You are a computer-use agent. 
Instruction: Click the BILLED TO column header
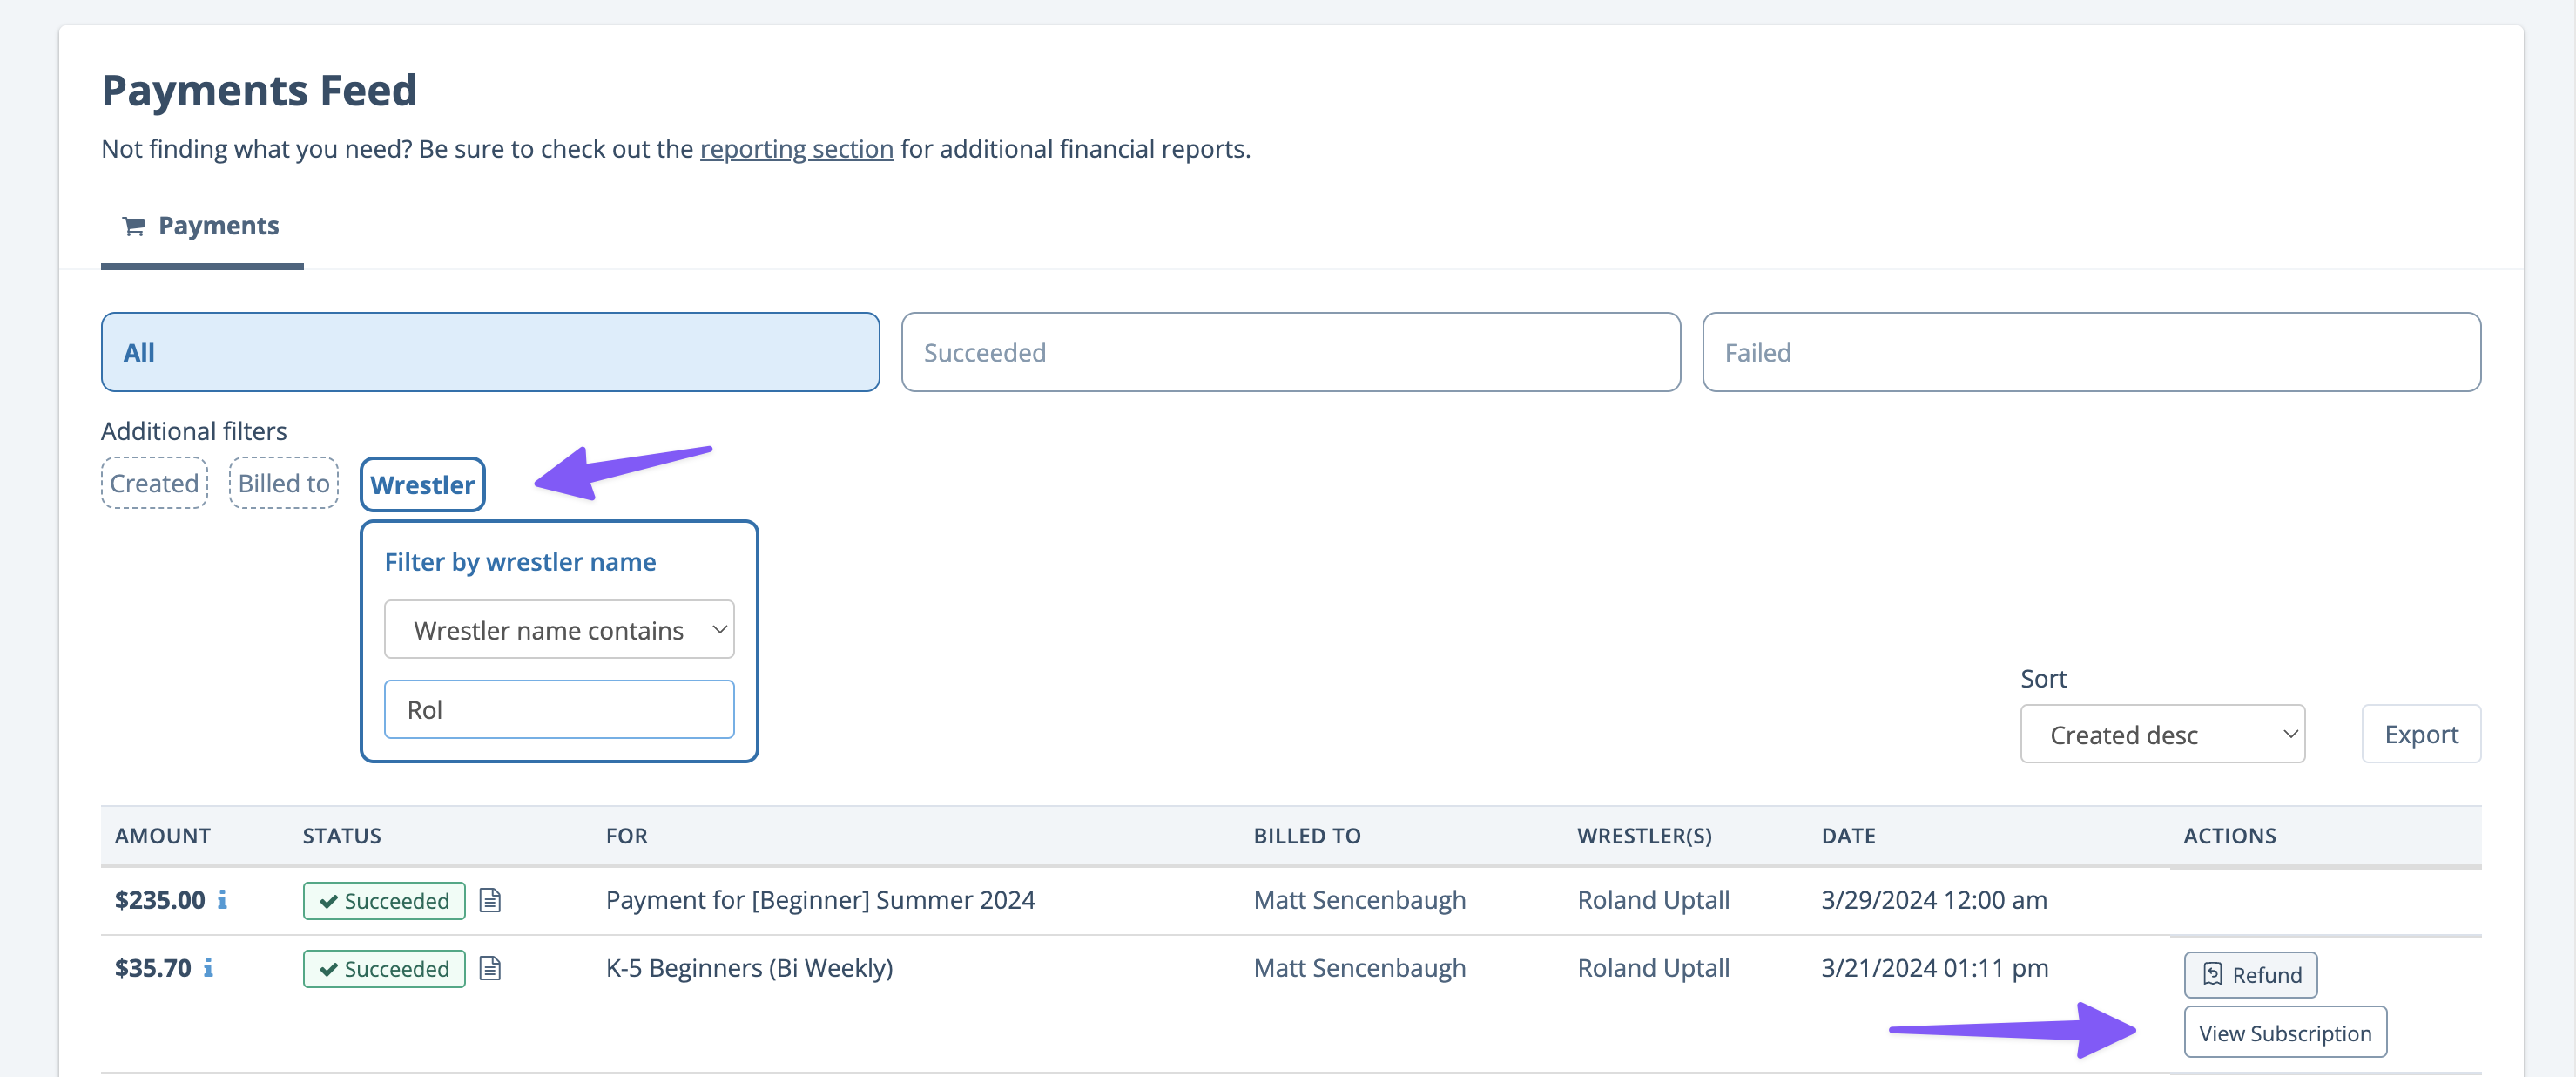(x=1307, y=836)
